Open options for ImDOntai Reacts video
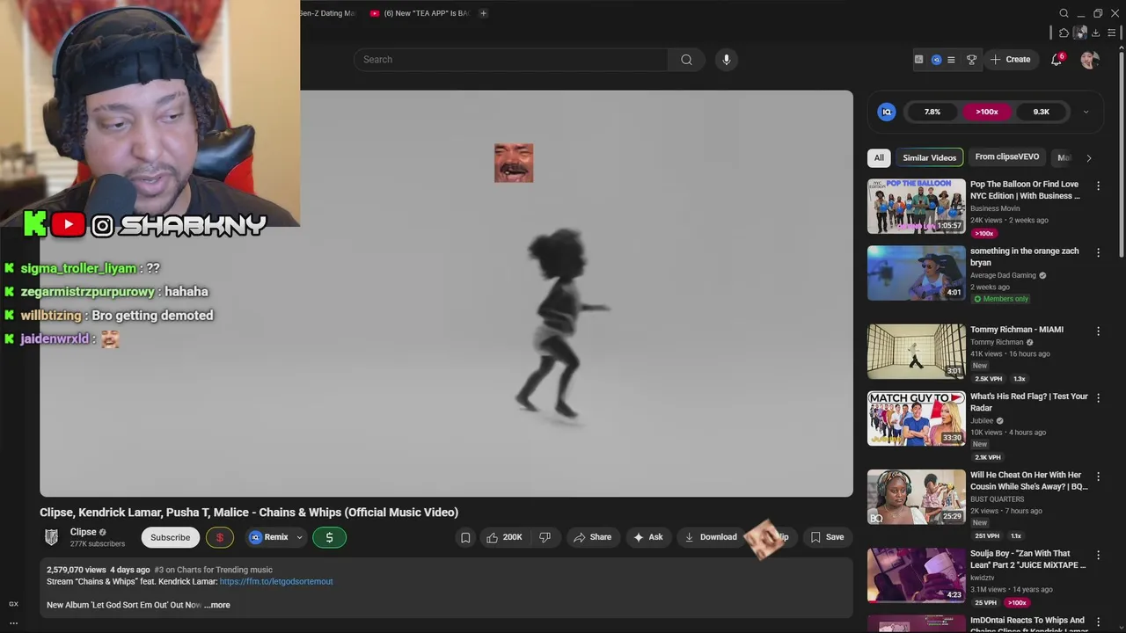This screenshot has height=633, width=1126. (1098, 622)
